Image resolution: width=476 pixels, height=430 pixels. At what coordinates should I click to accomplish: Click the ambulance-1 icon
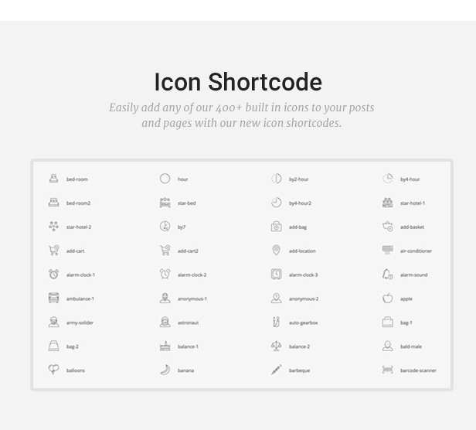point(54,298)
